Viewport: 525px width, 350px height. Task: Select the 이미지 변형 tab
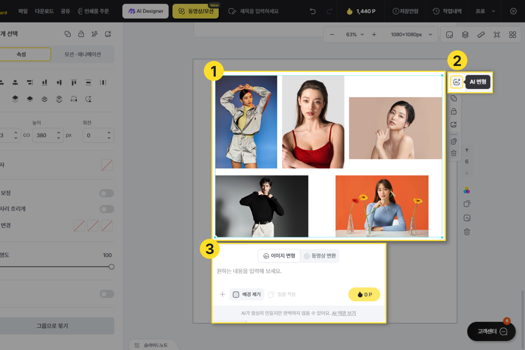(279, 256)
